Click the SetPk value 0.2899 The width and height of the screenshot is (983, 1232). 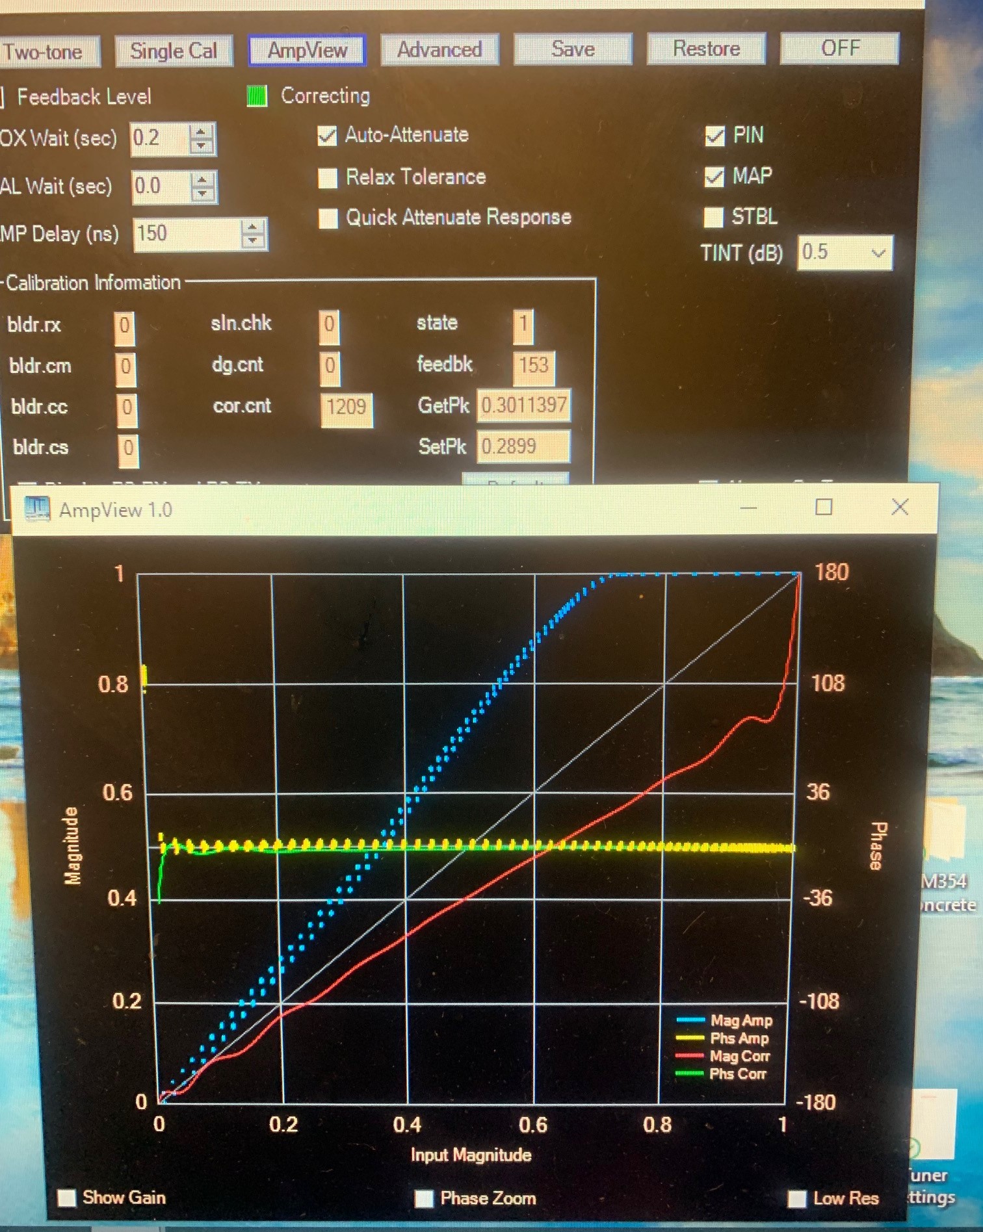(523, 447)
